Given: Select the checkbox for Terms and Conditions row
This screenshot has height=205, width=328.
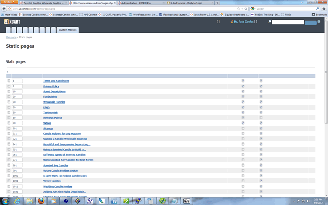Looking at the screenshot, I should point(9,80).
